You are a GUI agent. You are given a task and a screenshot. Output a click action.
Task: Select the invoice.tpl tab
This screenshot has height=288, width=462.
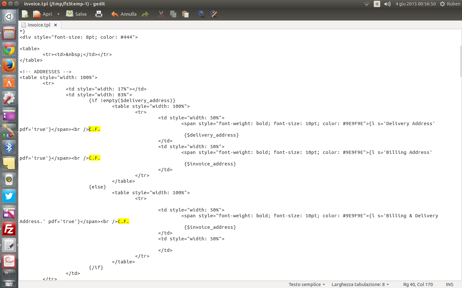coord(39,25)
